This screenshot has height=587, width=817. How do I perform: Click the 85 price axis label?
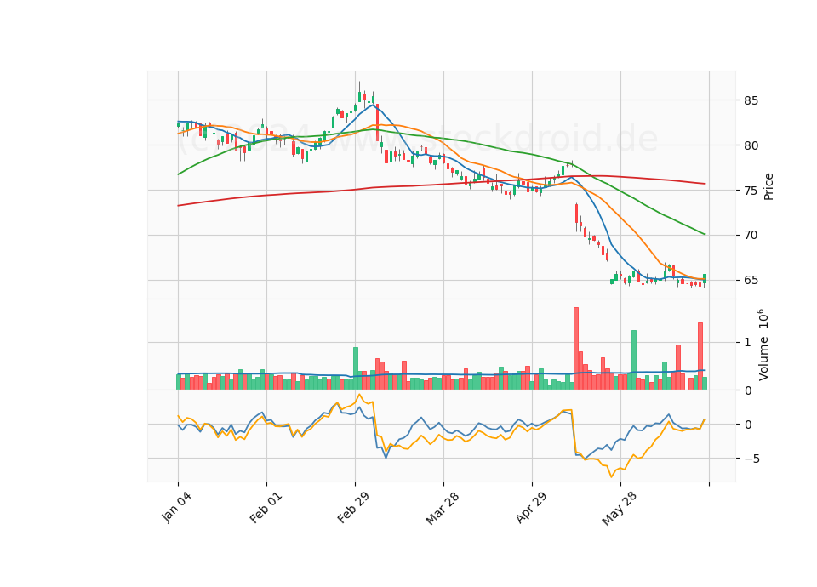(x=751, y=100)
